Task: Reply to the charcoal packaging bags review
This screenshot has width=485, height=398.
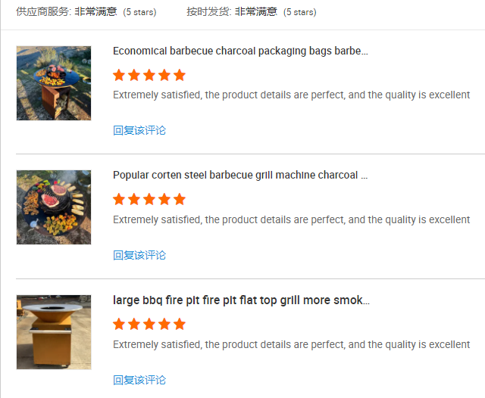Action: 139,130
